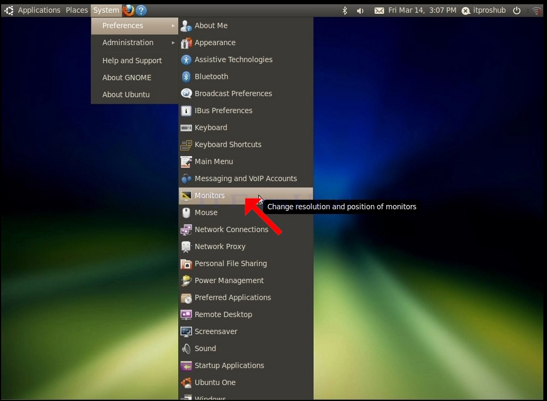Choose Ubuntu One text entry
This screenshot has height=401, width=547.
(x=215, y=382)
